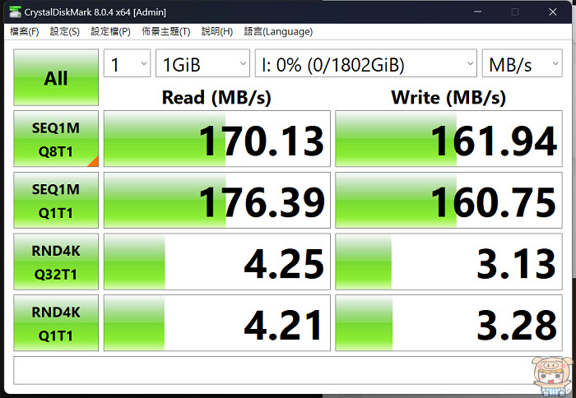
Task: Open the 設定(S) menu
Action: [x=65, y=31]
